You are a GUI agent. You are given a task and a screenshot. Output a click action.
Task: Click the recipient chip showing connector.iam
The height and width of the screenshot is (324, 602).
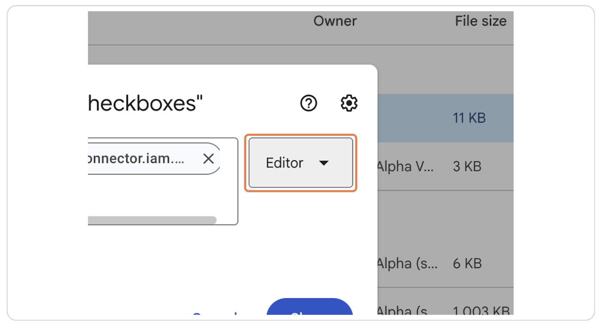pos(146,158)
